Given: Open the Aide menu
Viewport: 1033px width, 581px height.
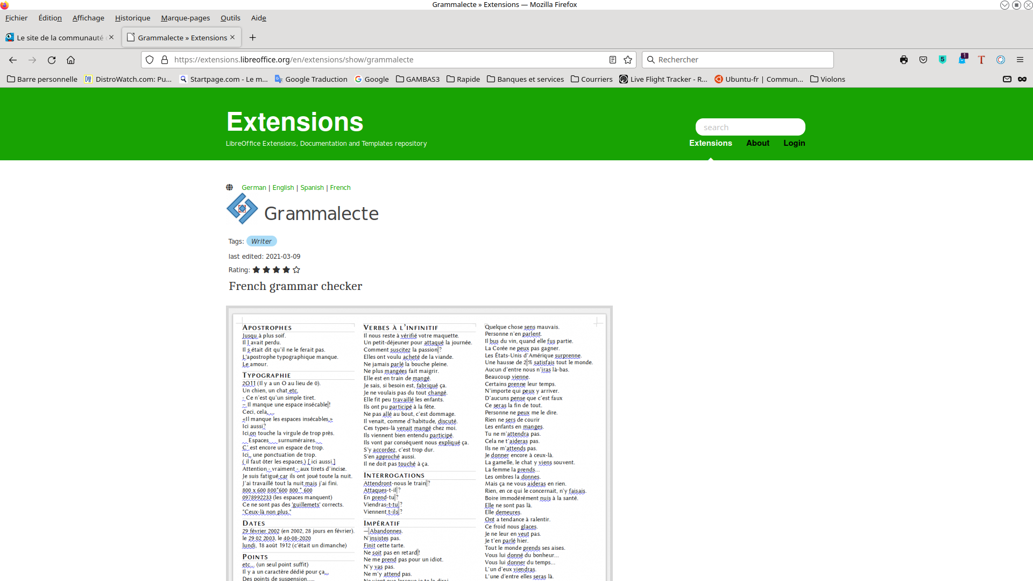Looking at the screenshot, I should 258,18.
